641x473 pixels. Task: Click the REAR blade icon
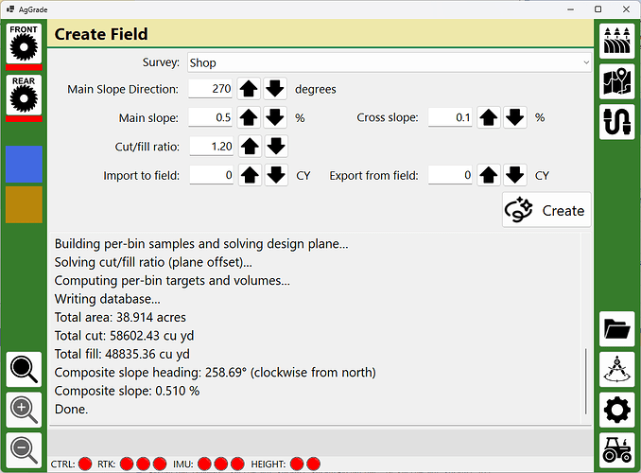coord(24,96)
